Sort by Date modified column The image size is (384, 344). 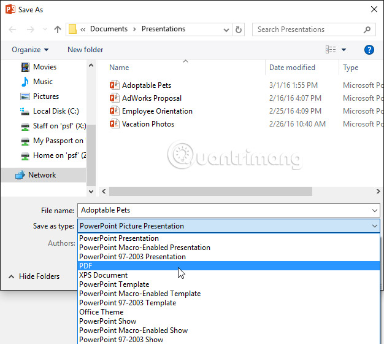pos(292,68)
